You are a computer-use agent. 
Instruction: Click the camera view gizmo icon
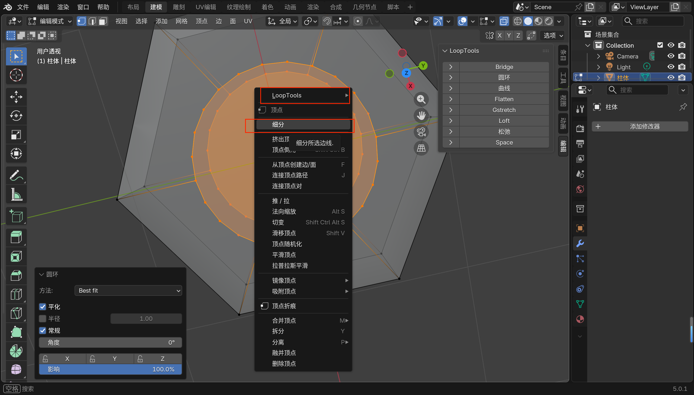[421, 132]
